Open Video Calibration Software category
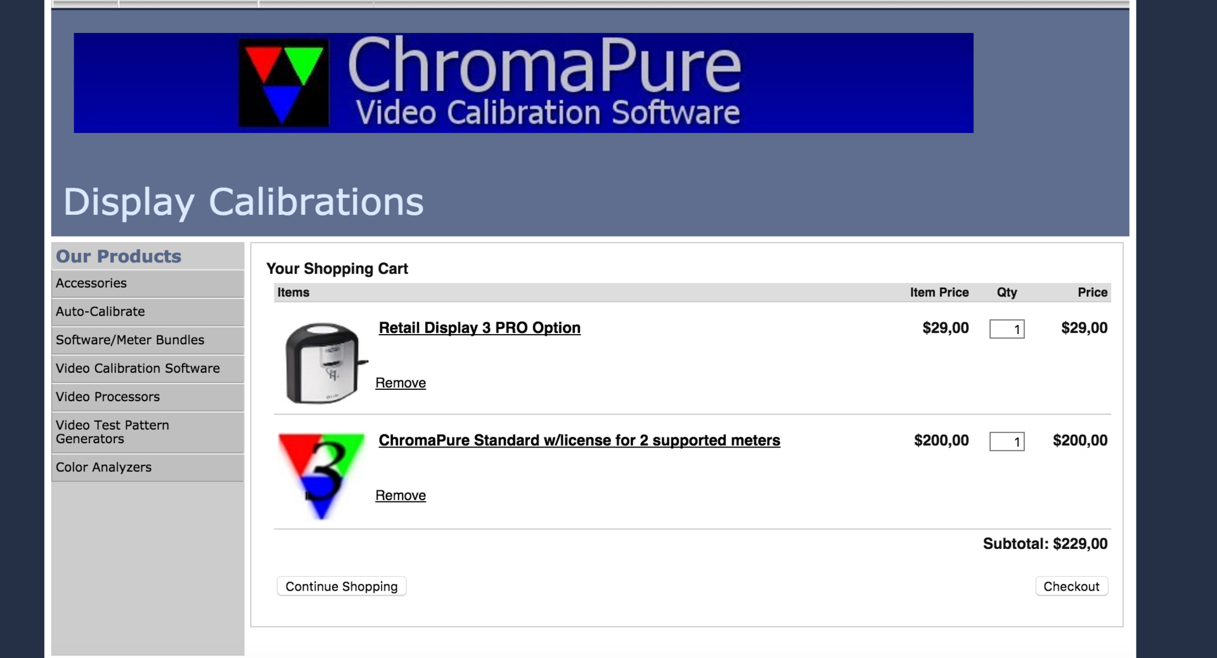 (x=148, y=368)
